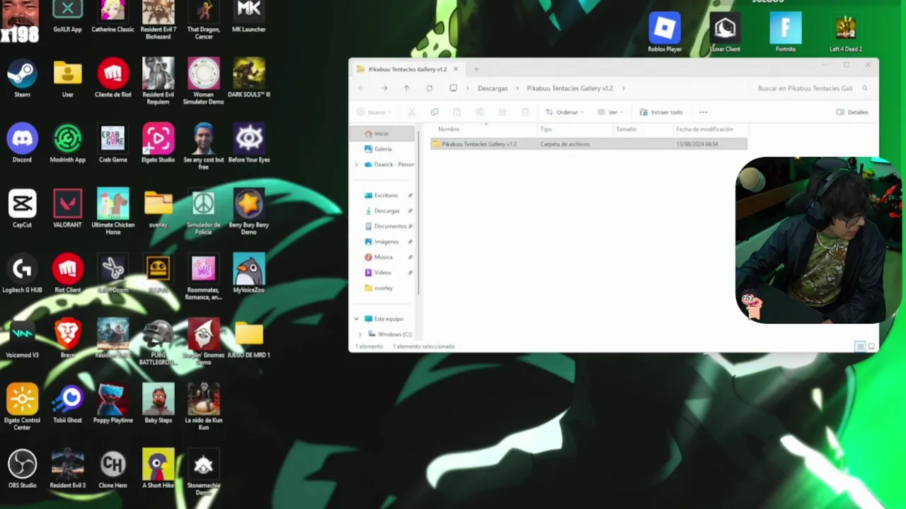
Task: Select the Pikabuu Tentacles Gallery v1.2 tab
Action: click(x=407, y=69)
